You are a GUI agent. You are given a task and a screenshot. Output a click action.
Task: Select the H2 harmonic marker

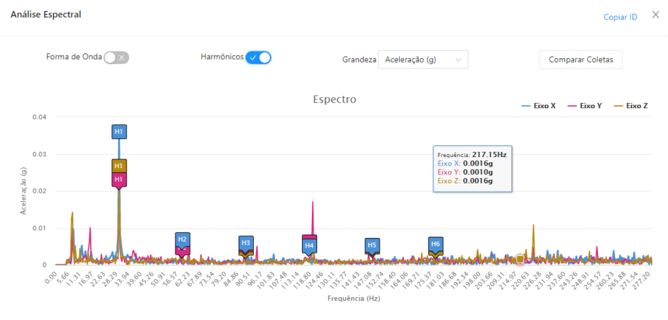tap(183, 239)
